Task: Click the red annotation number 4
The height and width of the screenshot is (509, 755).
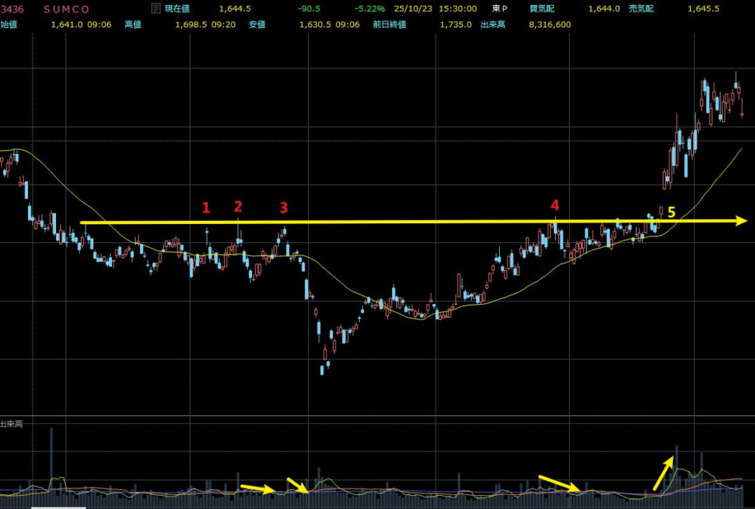Action: pyautogui.click(x=554, y=205)
